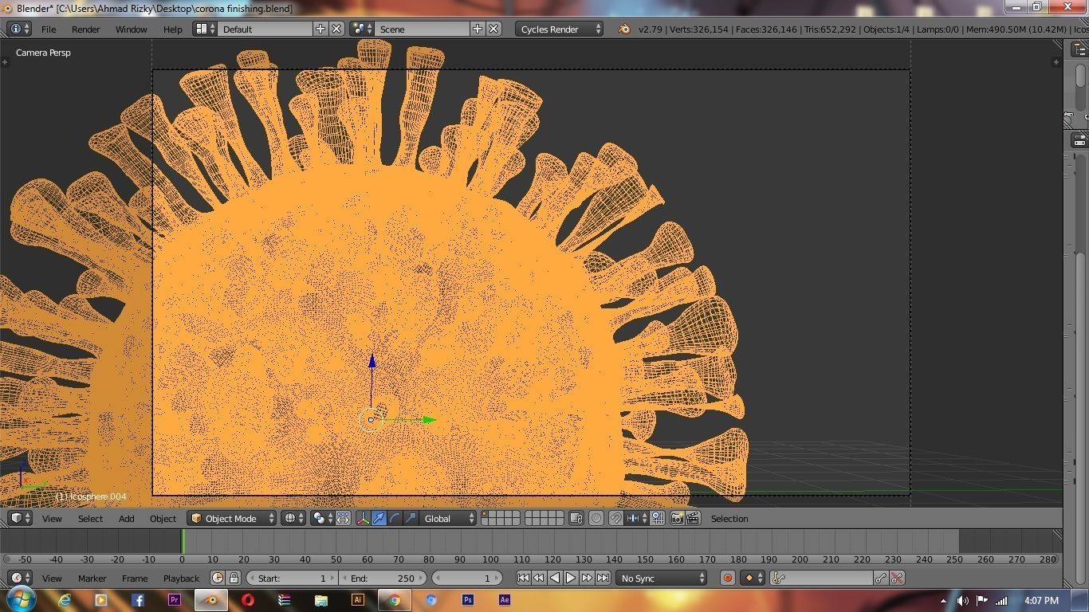Open the Global transform orientation dropdown
This screenshot has width=1089, height=612.
(x=448, y=518)
